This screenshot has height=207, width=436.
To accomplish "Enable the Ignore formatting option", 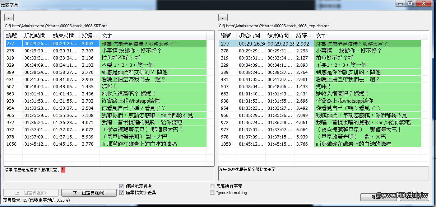I will pyautogui.click(x=212, y=192).
